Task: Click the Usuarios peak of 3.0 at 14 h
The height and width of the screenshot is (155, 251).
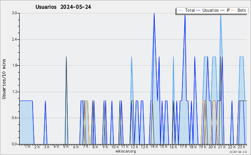Action: click(x=154, y=13)
